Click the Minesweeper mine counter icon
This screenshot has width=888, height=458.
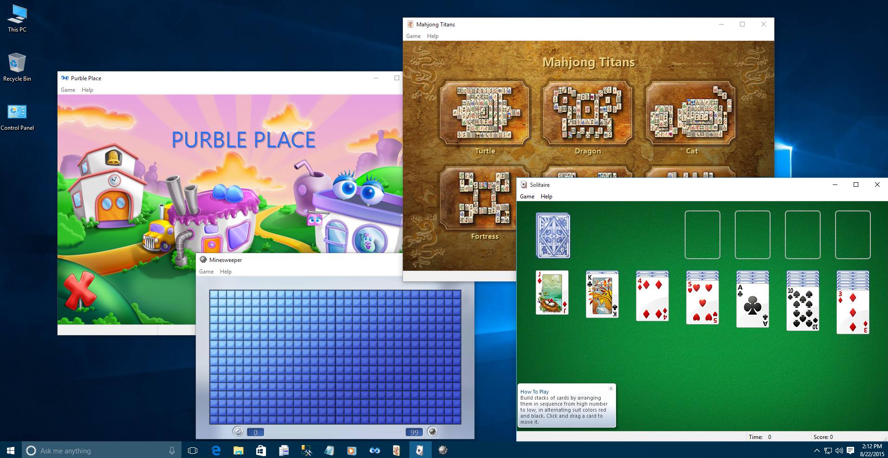[432, 432]
